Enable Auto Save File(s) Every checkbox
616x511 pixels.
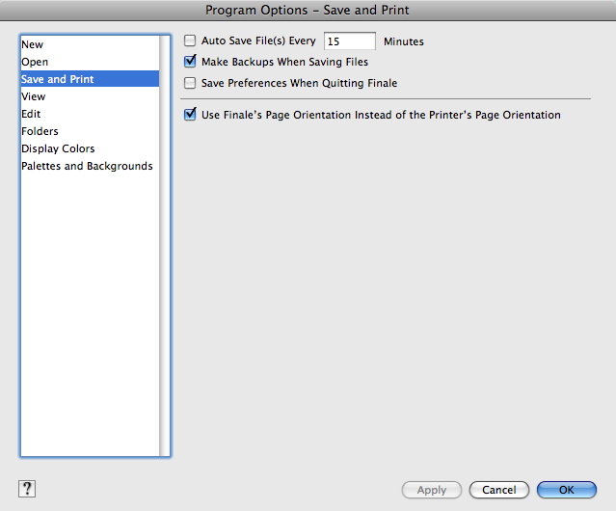190,40
